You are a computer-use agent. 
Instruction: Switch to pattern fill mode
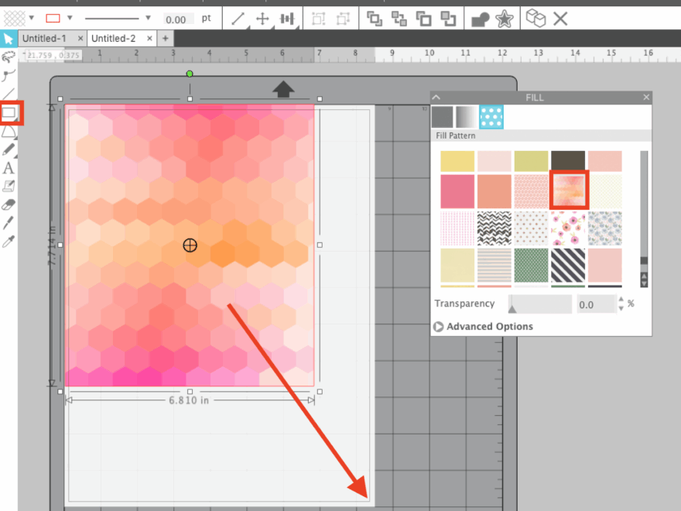click(x=490, y=117)
